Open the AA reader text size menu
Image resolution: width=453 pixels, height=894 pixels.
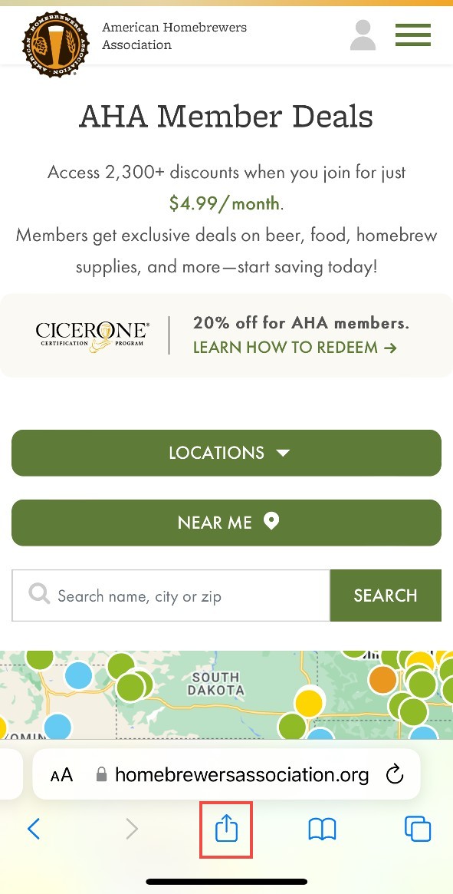point(61,775)
